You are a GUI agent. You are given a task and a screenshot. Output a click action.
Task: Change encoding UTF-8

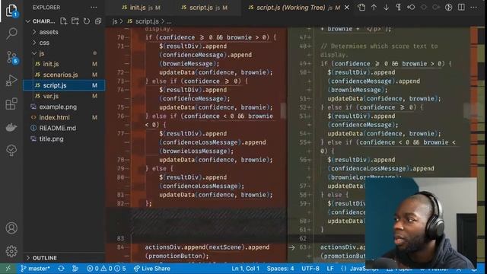(310, 269)
